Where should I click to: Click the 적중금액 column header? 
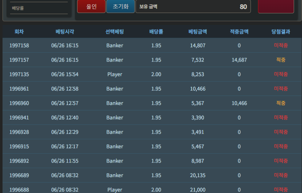click(239, 32)
